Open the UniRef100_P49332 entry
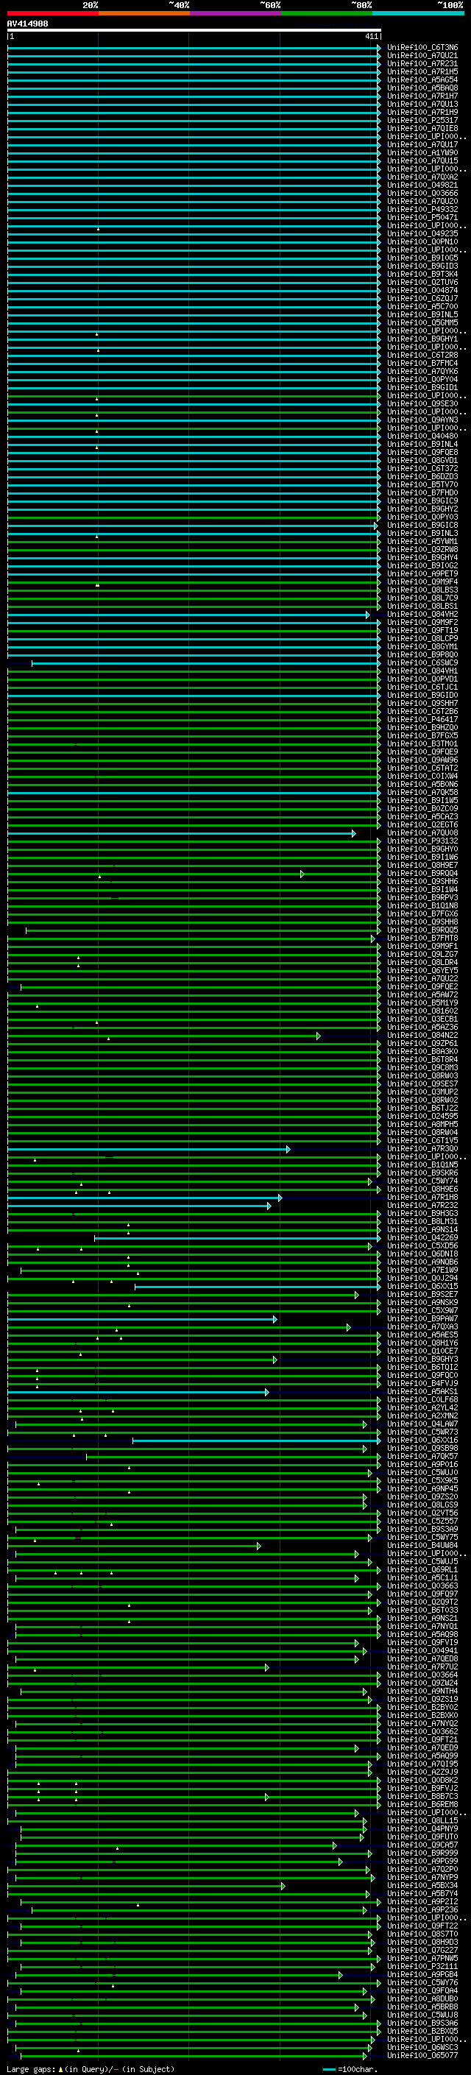This screenshot has width=471, height=2075. tap(422, 210)
